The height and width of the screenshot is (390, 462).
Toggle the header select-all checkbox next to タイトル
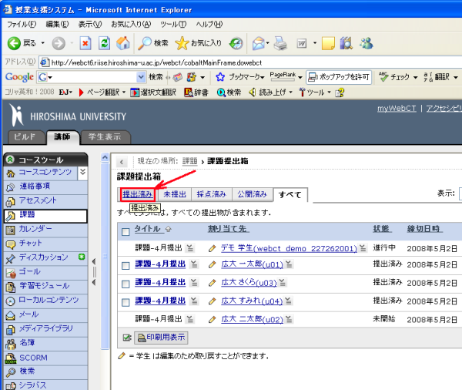point(126,232)
